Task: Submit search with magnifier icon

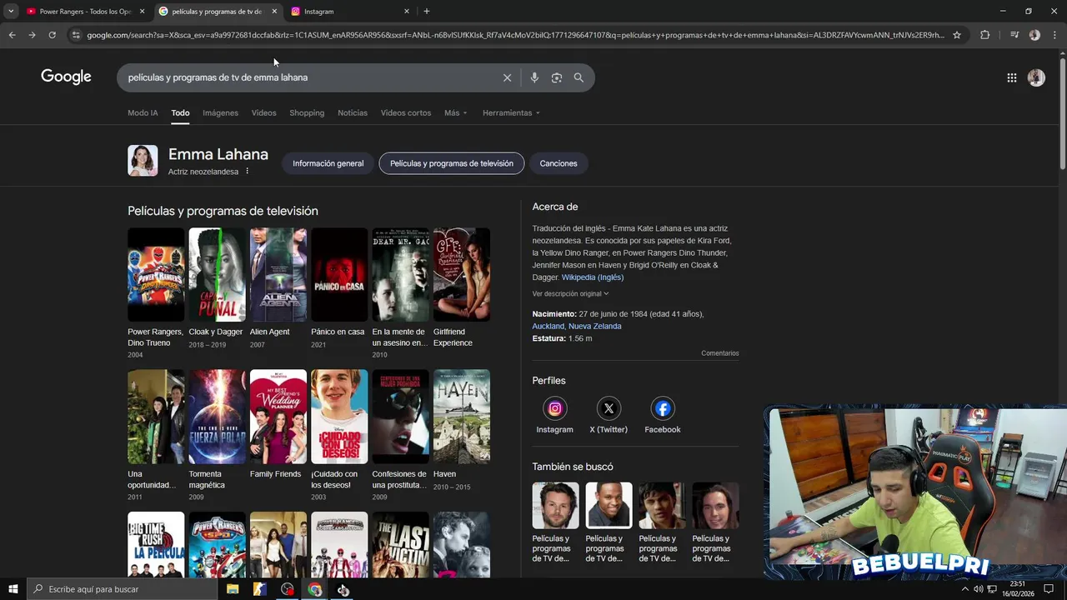Action: (x=579, y=77)
